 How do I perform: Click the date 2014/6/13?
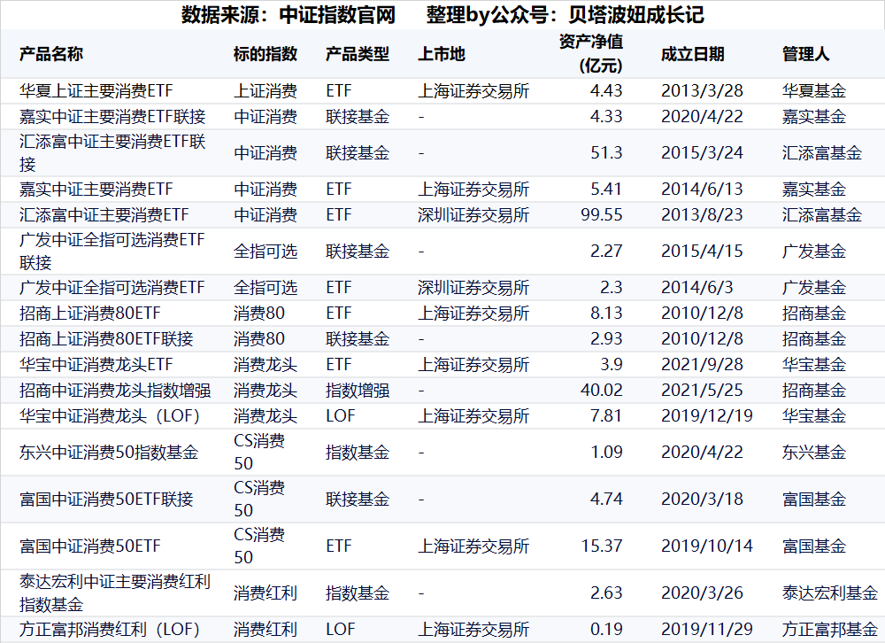[x=702, y=189]
